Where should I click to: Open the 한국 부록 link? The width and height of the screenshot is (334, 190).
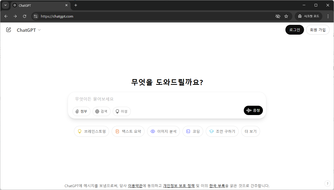(217, 186)
